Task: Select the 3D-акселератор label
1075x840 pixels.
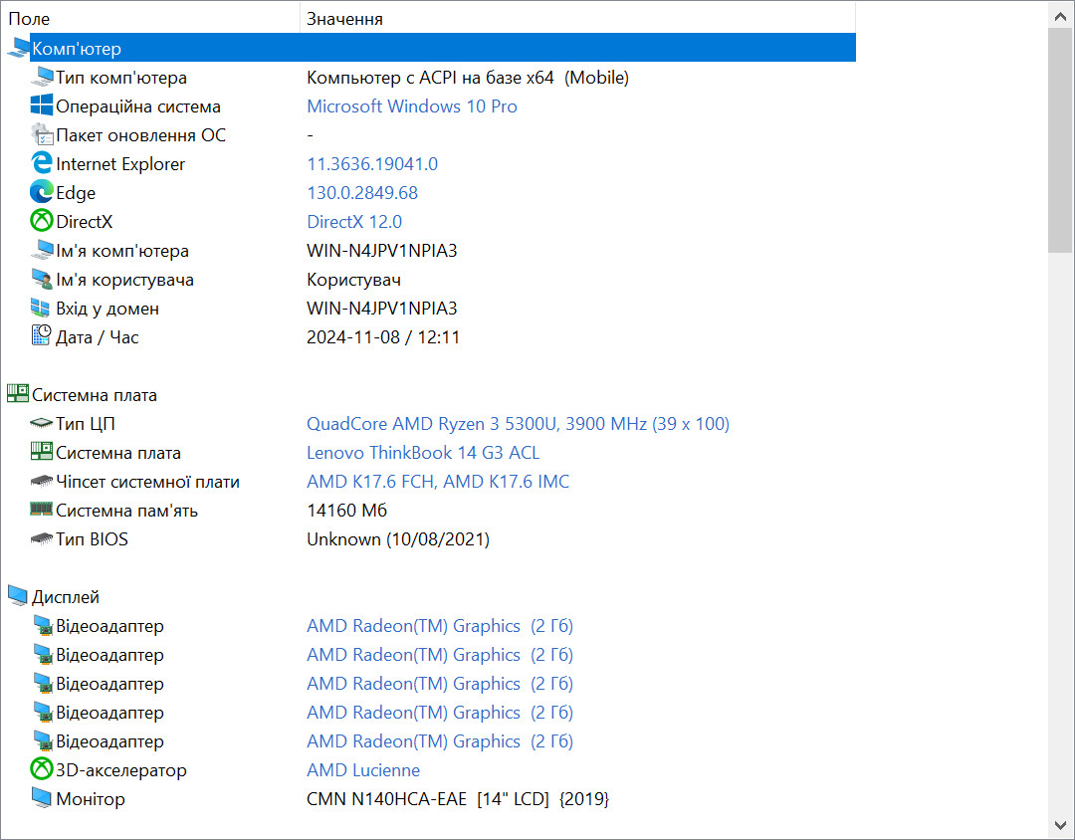Action: [x=120, y=770]
